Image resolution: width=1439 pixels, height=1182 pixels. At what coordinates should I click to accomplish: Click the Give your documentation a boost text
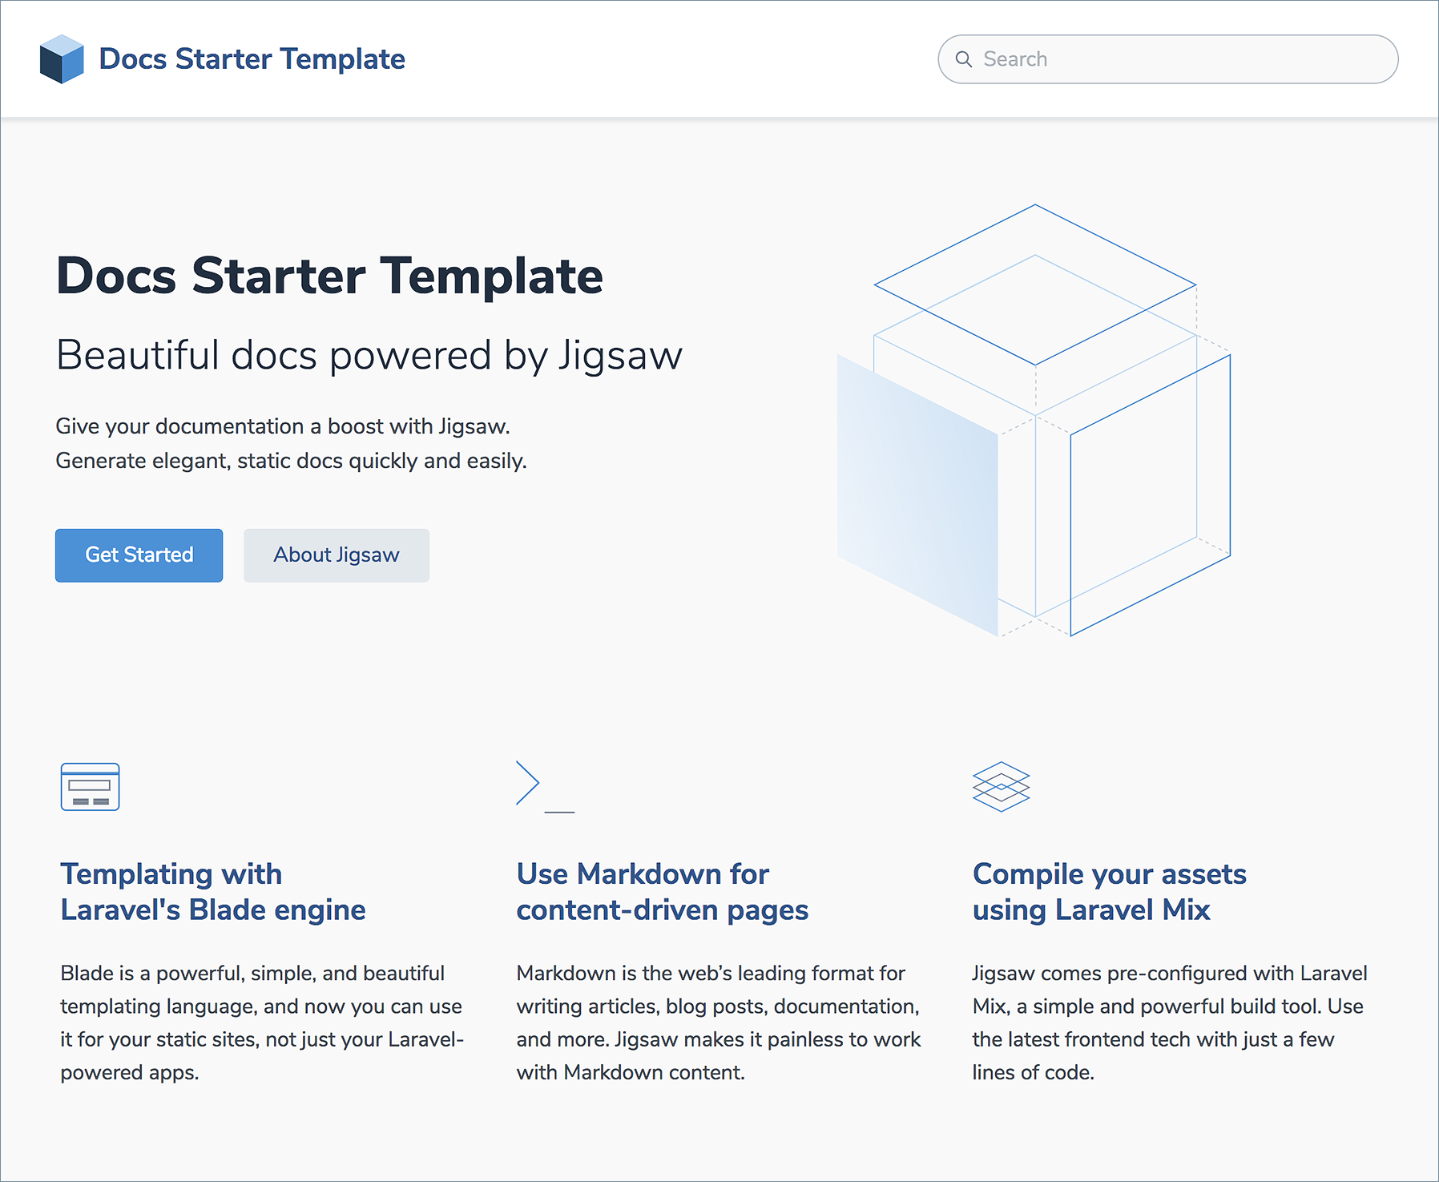[x=291, y=443]
